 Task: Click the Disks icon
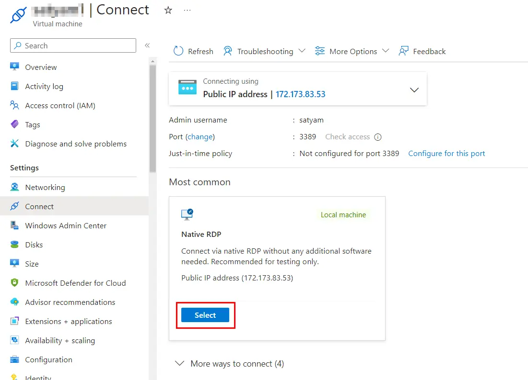[14, 244]
